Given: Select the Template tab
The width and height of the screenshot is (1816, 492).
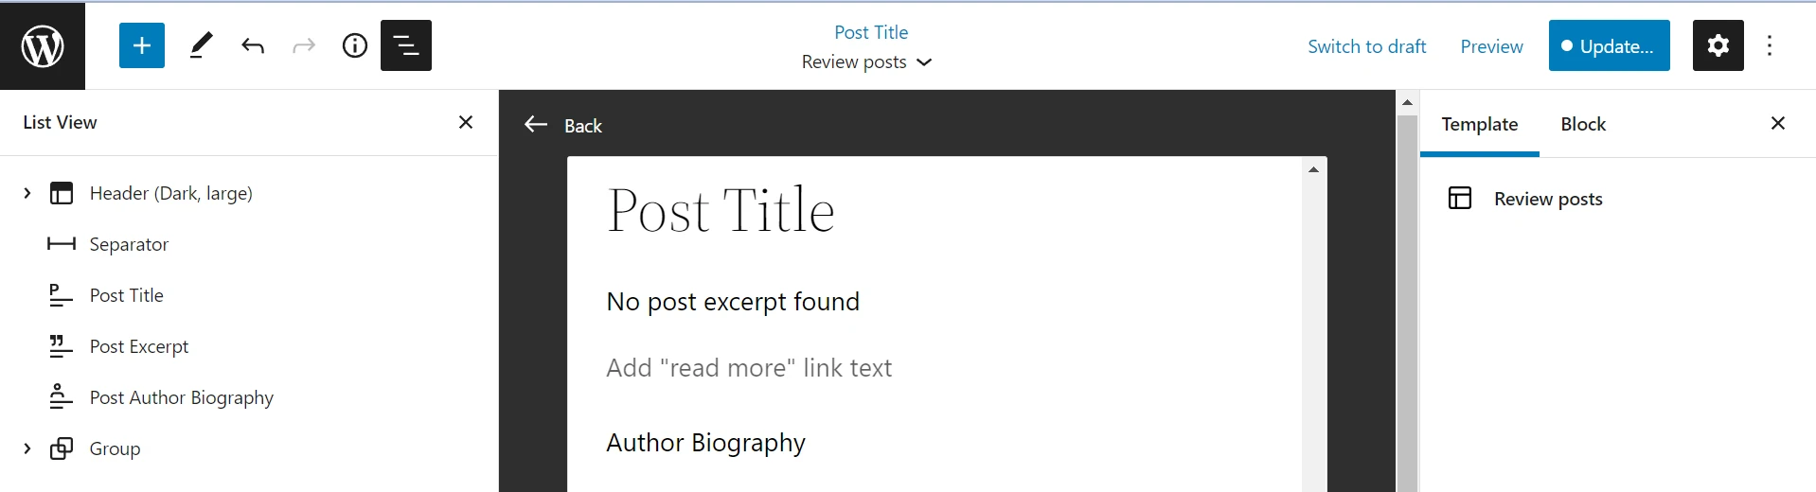Looking at the screenshot, I should [1479, 124].
